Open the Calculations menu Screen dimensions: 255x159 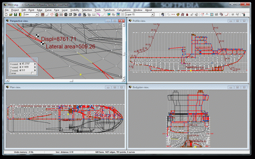(x=124, y=10)
